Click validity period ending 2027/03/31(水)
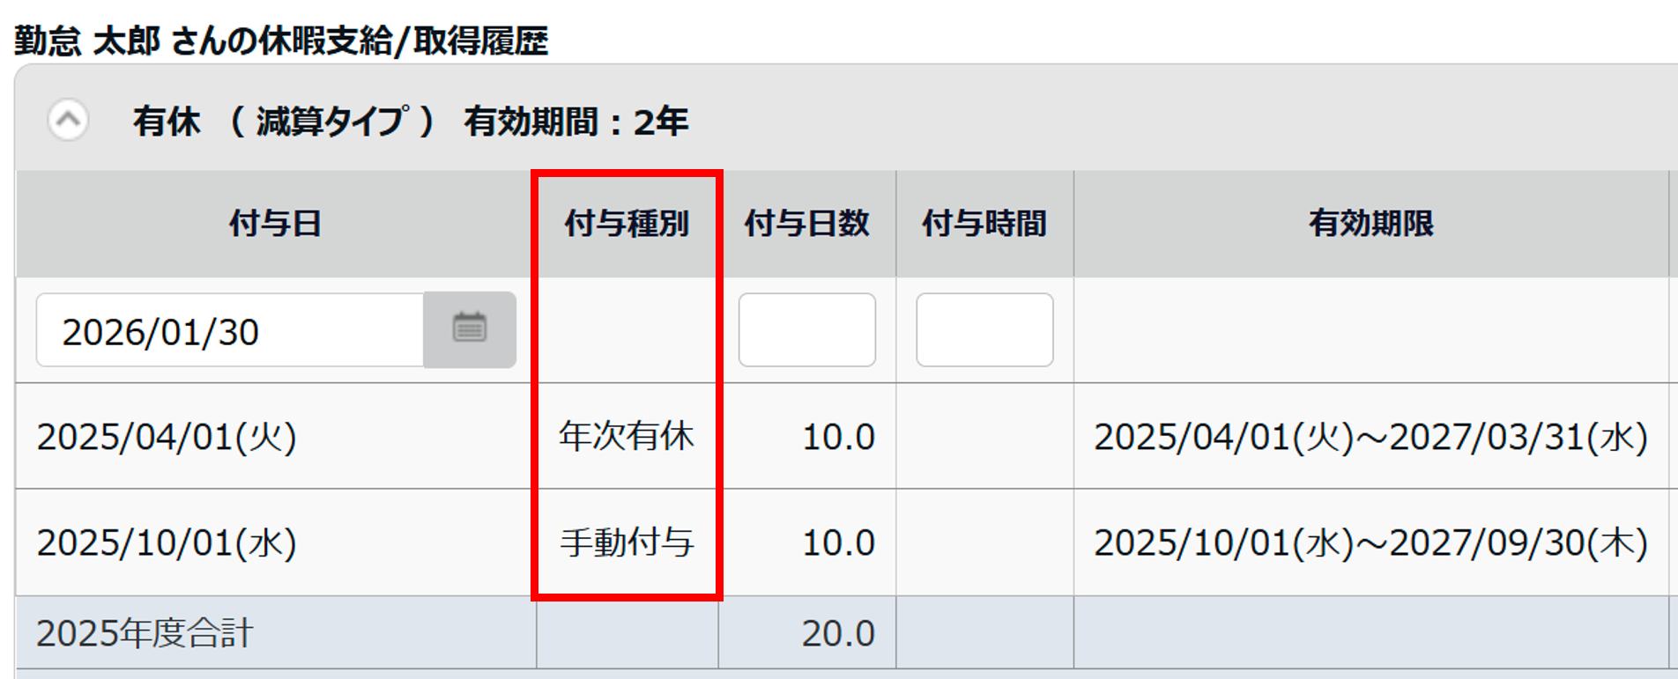This screenshot has width=1678, height=679. (1370, 437)
